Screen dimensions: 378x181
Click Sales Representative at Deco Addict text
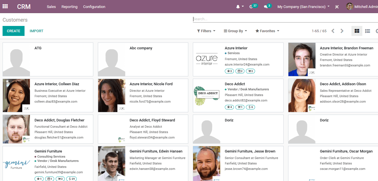[x=345, y=91]
